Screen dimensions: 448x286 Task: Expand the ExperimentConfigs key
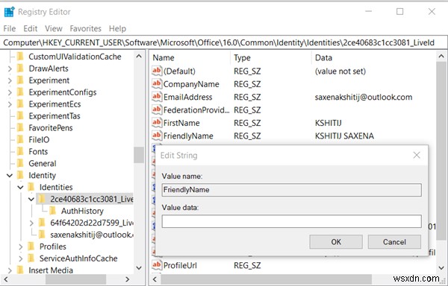(x=10, y=92)
